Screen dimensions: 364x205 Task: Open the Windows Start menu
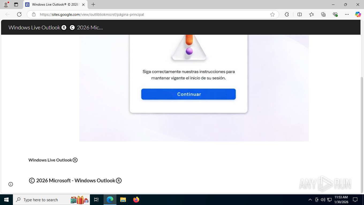[6, 200]
